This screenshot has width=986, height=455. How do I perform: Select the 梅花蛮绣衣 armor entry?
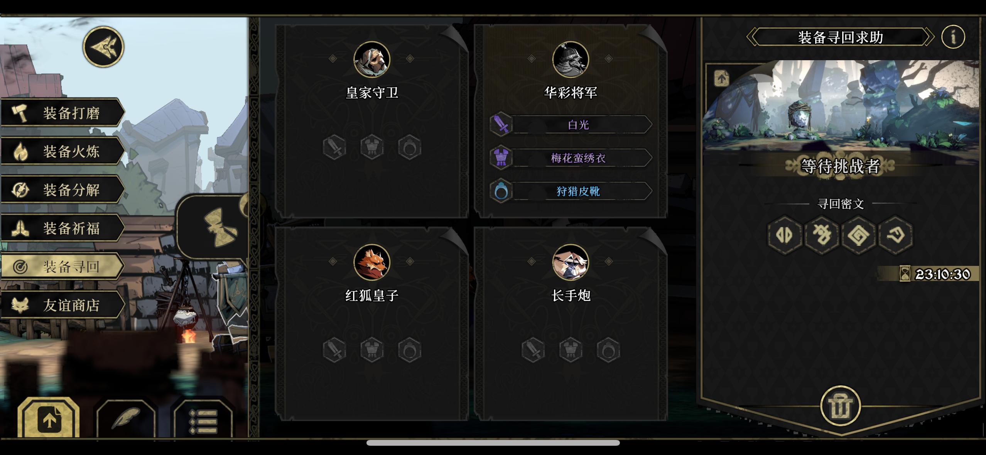(x=571, y=158)
